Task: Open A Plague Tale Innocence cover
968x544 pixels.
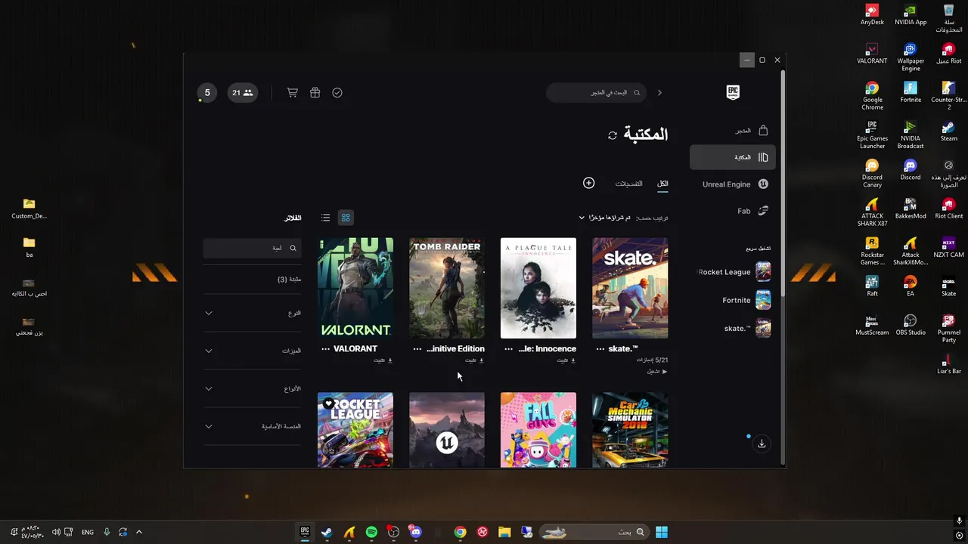Action: pos(538,288)
